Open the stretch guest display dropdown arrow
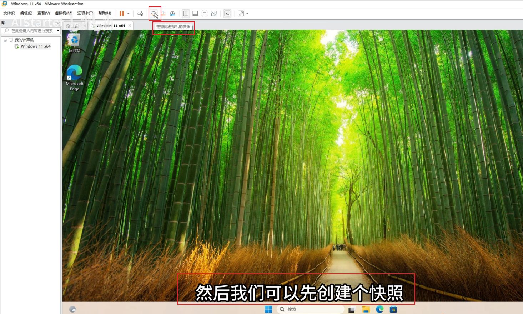Screen dimensions: 523x314 point(247,14)
